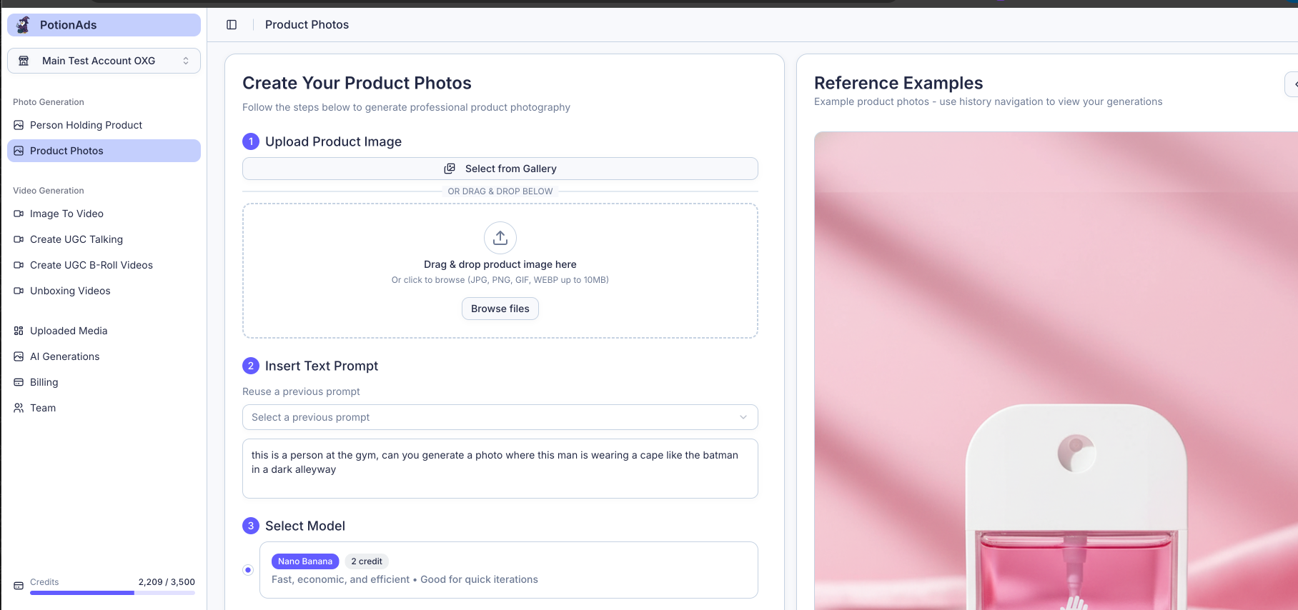
Task: Click the Uploaded Media grid icon
Action: (19, 331)
